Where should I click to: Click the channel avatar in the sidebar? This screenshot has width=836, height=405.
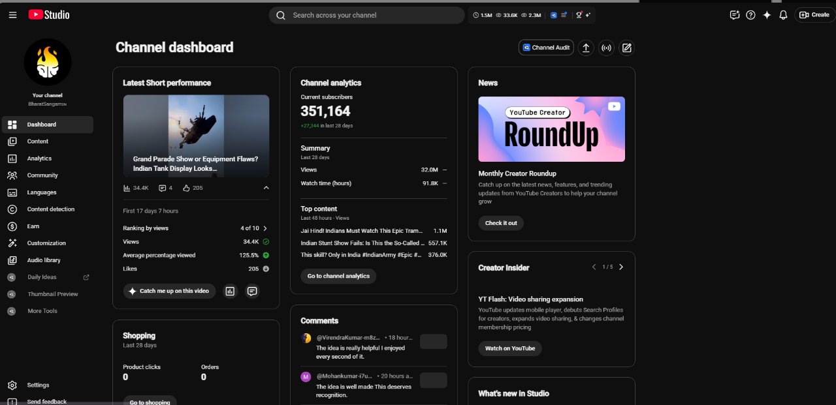[x=48, y=62]
